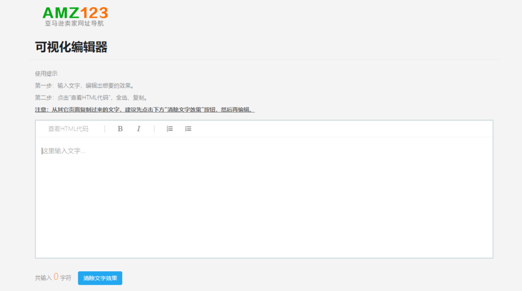
Task: Click the 第一步 instruction line
Action: (x=85, y=85)
